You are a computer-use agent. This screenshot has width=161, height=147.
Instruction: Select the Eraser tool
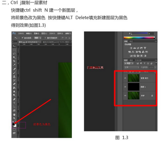coord(14,84)
